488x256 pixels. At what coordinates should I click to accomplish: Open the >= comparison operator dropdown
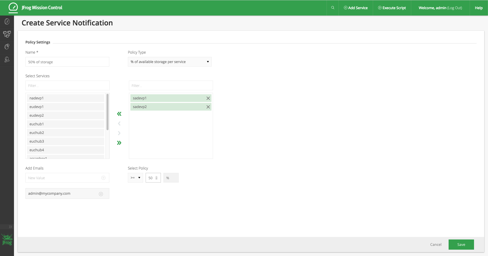(x=135, y=178)
